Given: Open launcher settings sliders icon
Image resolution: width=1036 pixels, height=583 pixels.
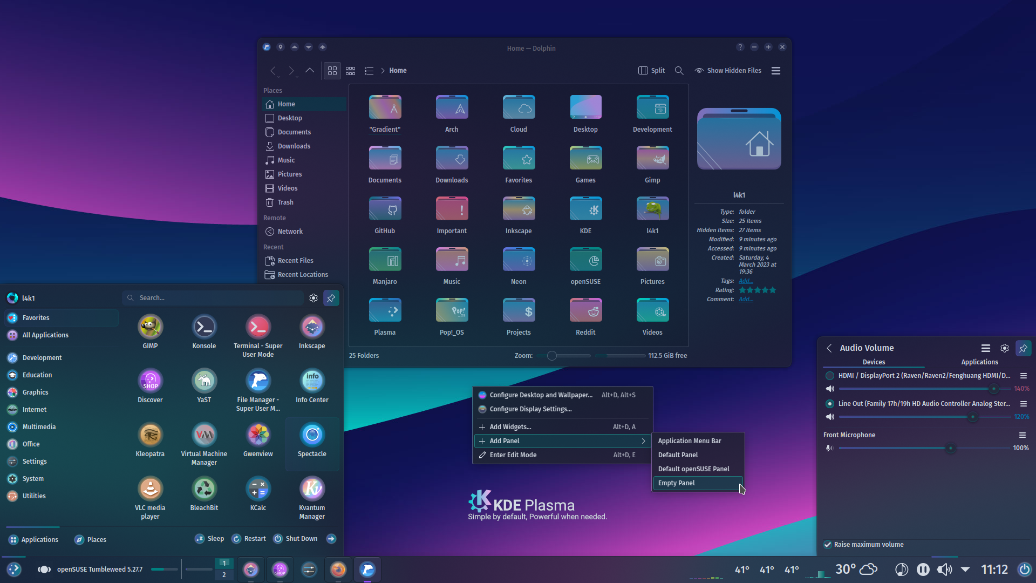Looking at the screenshot, I should (313, 298).
